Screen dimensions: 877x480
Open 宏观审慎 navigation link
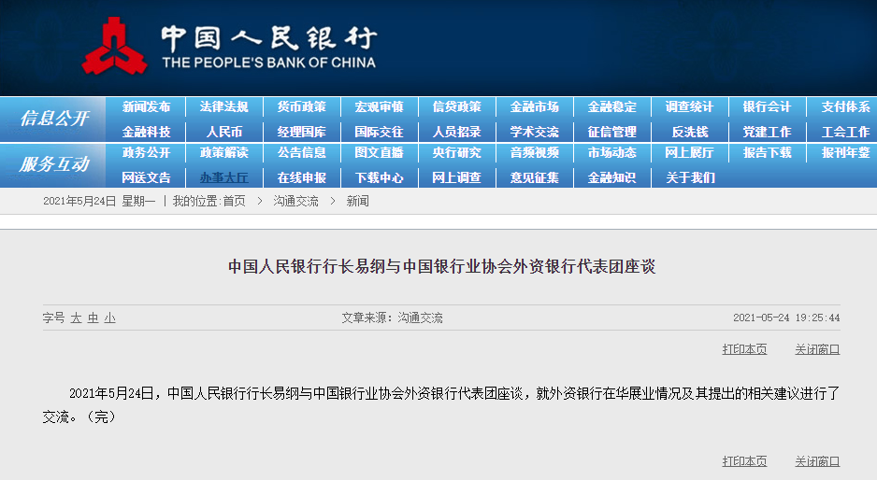point(380,106)
